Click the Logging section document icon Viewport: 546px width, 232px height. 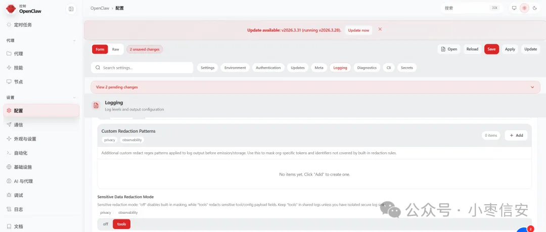[96, 105]
